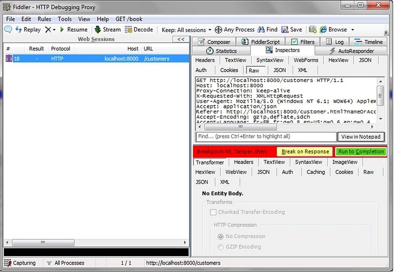This screenshot has height=272, width=394.
Task: Click the screenshot camera toolbar icon
Action: [312, 29]
